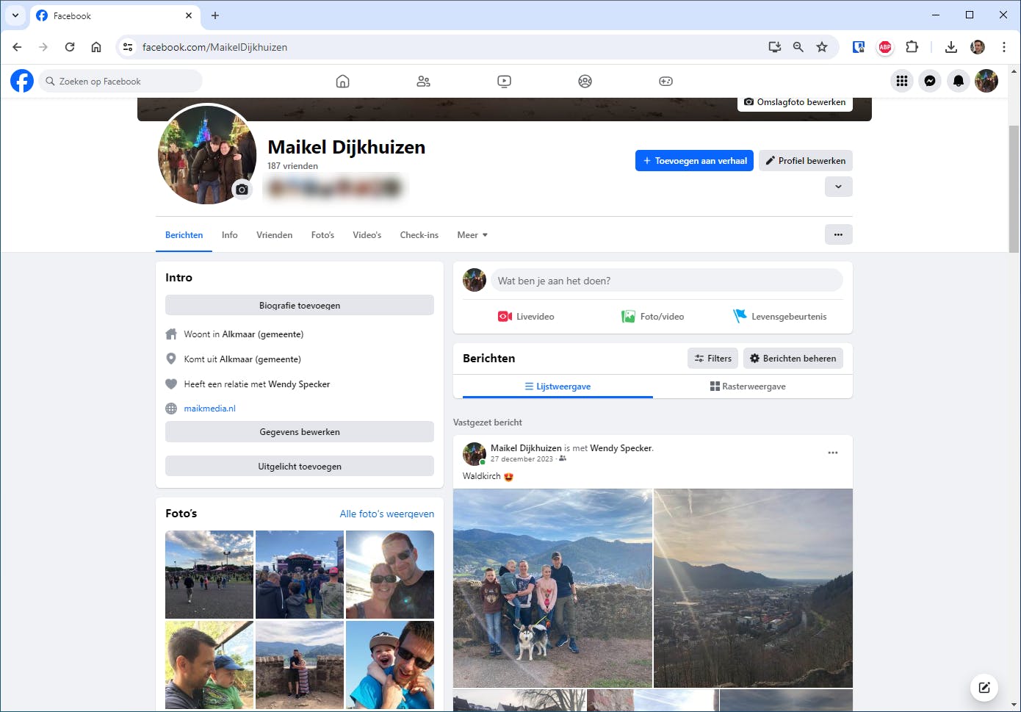Start a Livevideo
Screen dimensions: 1021x712
click(526, 317)
